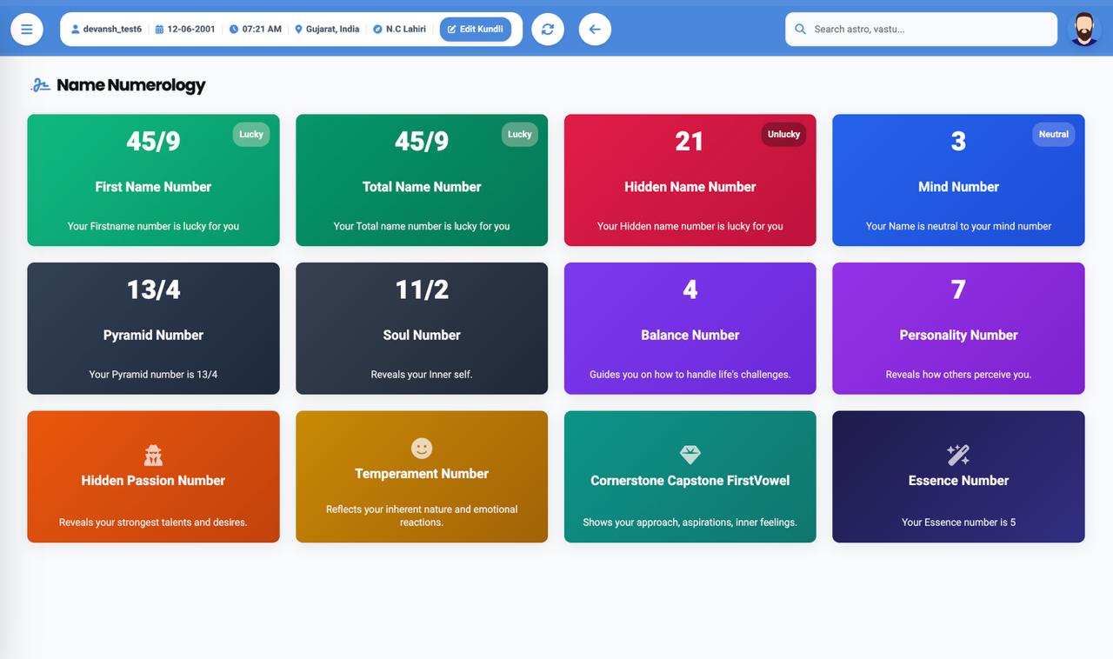Click the Lucky badge on Total Name Number
The image size is (1113, 659).
[520, 134]
